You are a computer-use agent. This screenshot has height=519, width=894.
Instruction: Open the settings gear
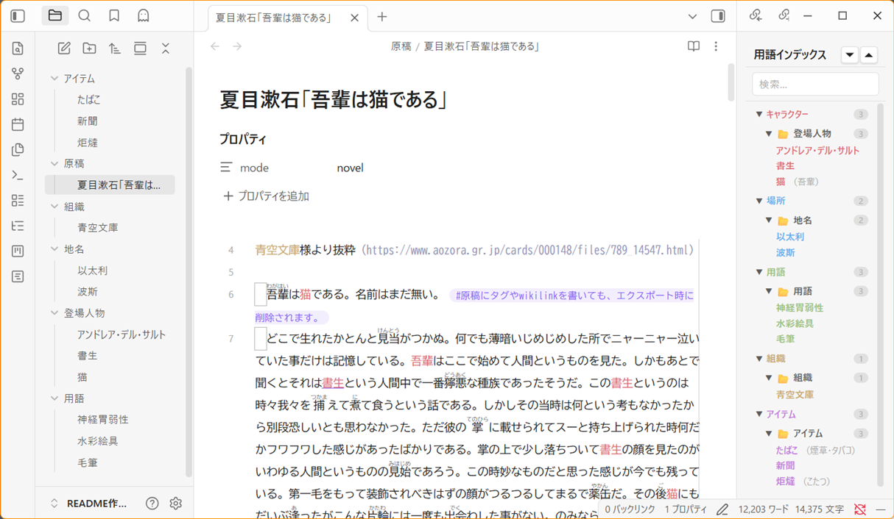point(175,504)
